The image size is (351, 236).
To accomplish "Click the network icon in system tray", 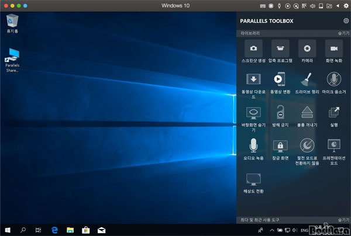I will [x=287, y=230].
